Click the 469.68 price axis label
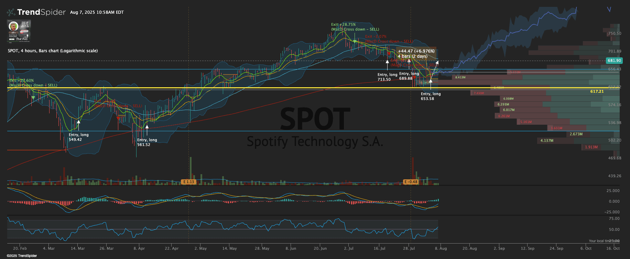The width and height of the screenshot is (630, 259). [x=615, y=158]
